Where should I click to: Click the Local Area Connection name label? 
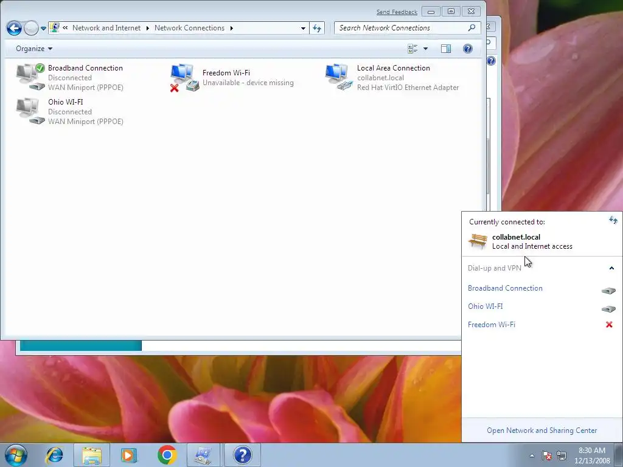pos(394,68)
